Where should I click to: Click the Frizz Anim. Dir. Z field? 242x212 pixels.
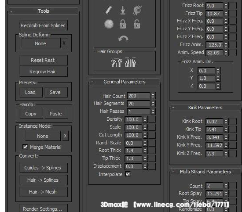pyautogui.click(x=206, y=86)
